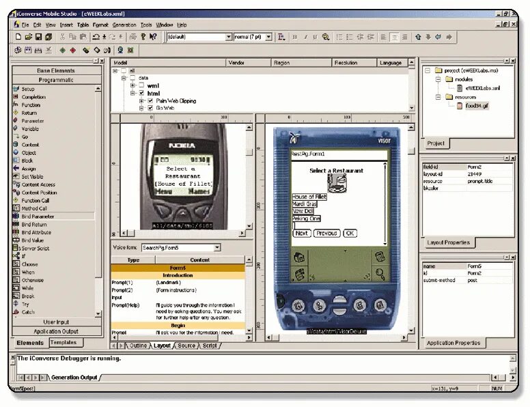Uncheck the Palm Web Clipping checkbox
This screenshot has height=407, width=530.
coord(150,101)
